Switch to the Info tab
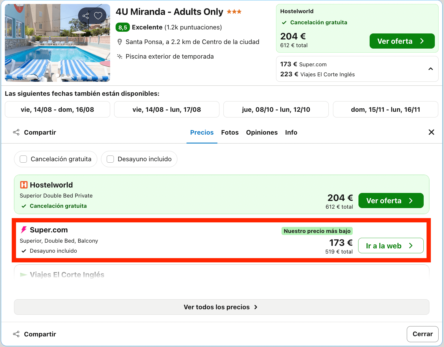The image size is (444, 347). pos(291,132)
